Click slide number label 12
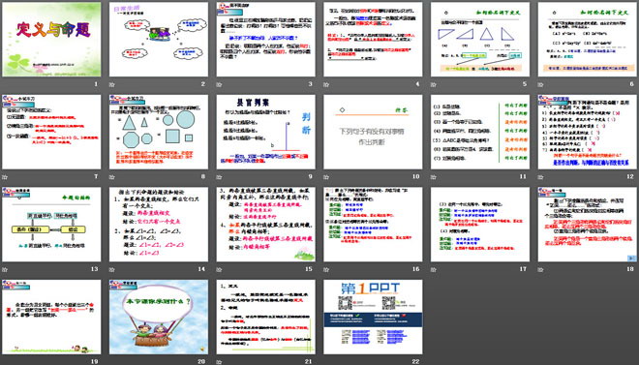Viewport: 639px width, 365px height. pos(630,177)
